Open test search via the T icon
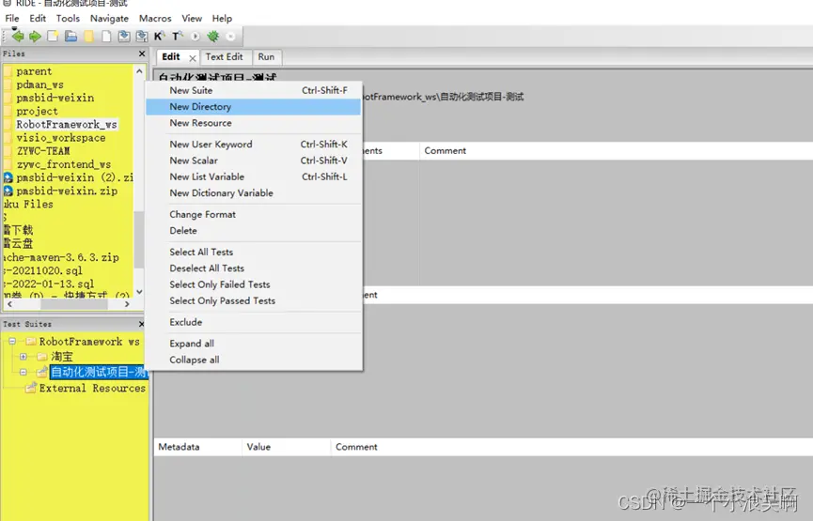The width and height of the screenshot is (813, 521). (178, 37)
